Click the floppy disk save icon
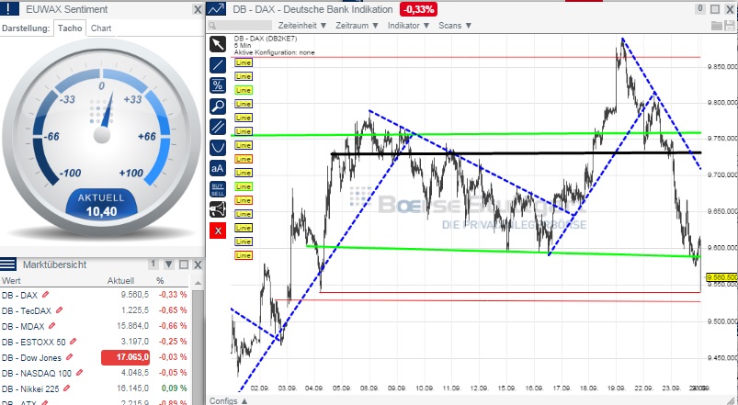The height and width of the screenshot is (405, 738). [x=730, y=26]
